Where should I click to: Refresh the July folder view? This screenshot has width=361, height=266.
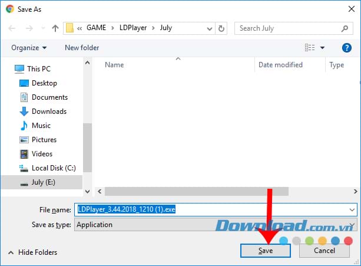click(221, 28)
